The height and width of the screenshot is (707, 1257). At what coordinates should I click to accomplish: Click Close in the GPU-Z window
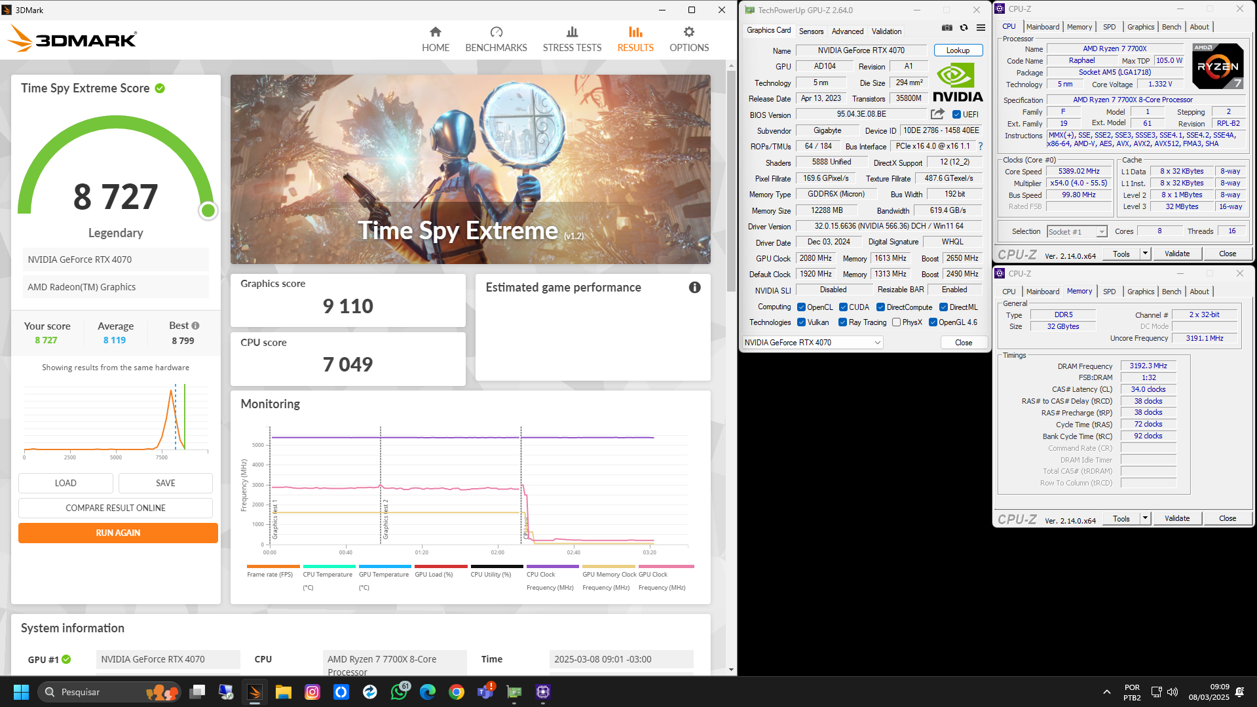(964, 343)
